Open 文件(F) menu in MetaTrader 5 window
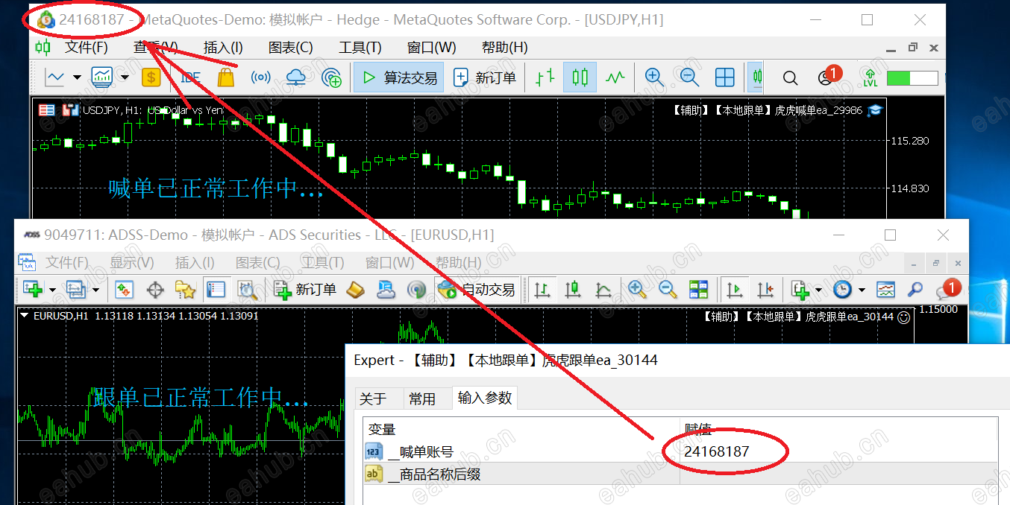 pyautogui.click(x=87, y=47)
